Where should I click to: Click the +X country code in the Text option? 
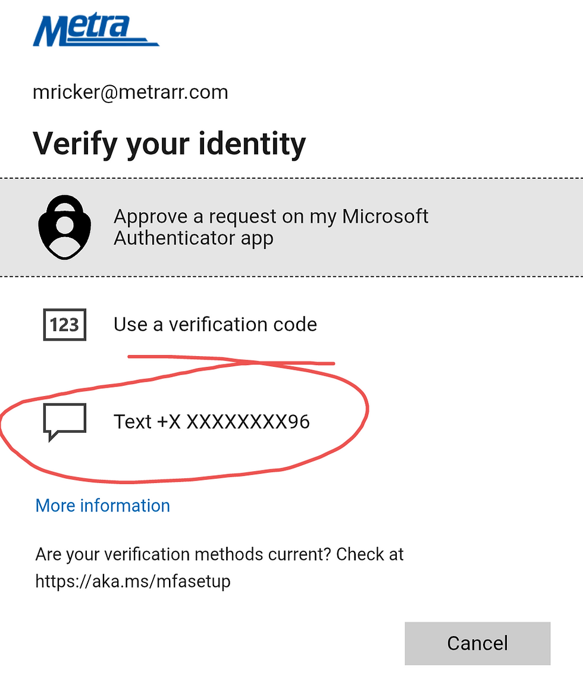168,422
